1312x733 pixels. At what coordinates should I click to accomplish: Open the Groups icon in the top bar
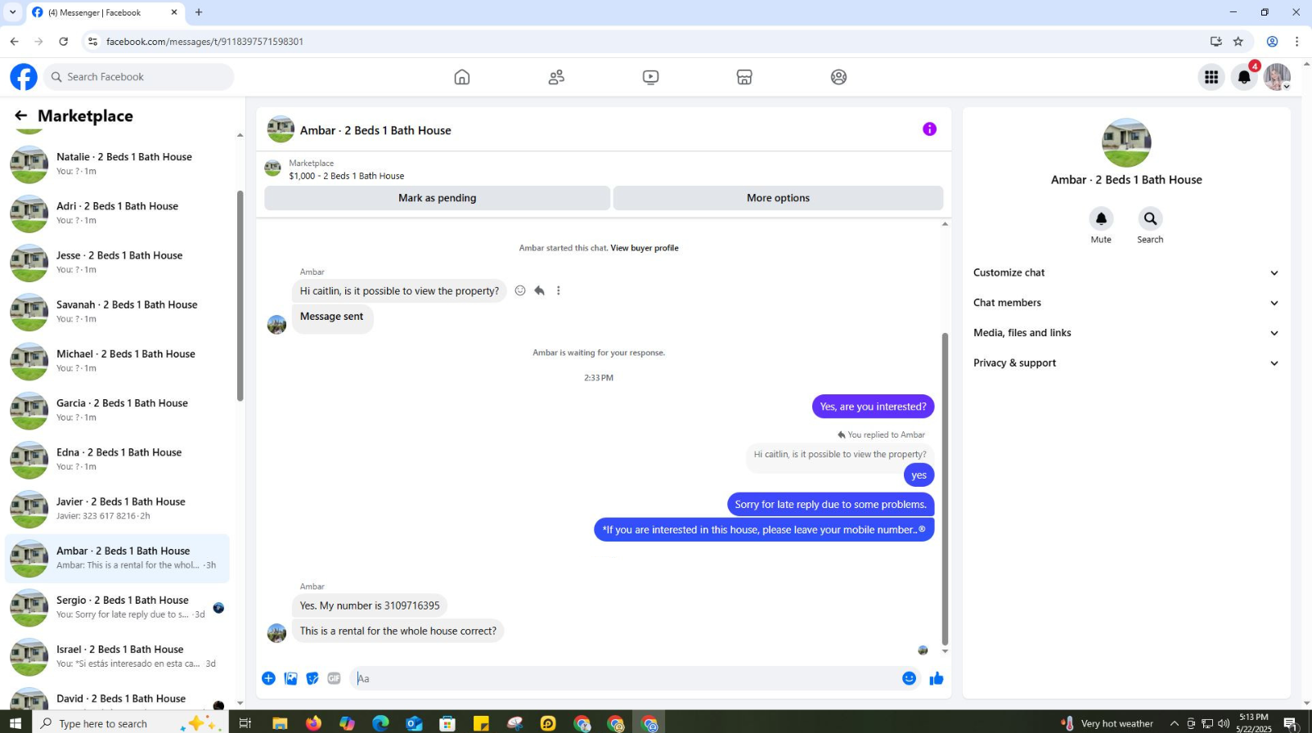tap(838, 77)
